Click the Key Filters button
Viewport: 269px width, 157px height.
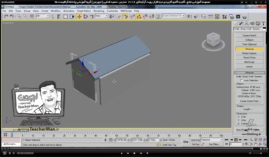214,144
